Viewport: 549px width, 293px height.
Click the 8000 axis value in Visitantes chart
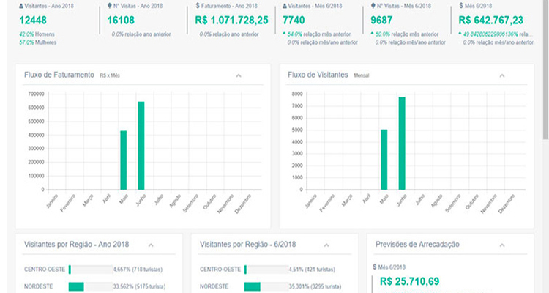pyautogui.click(x=297, y=94)
